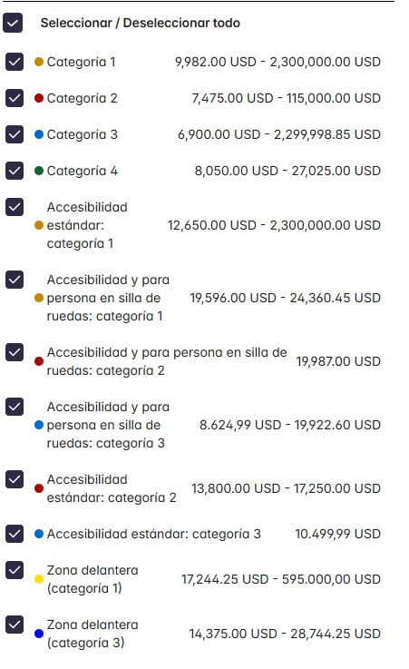
Task: Toggle Zona delantera (categoría 1) checkbox
Action: pos(15,570)
